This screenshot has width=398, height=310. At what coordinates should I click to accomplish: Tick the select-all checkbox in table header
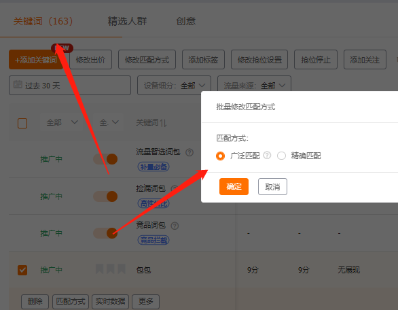pos(22,123)
